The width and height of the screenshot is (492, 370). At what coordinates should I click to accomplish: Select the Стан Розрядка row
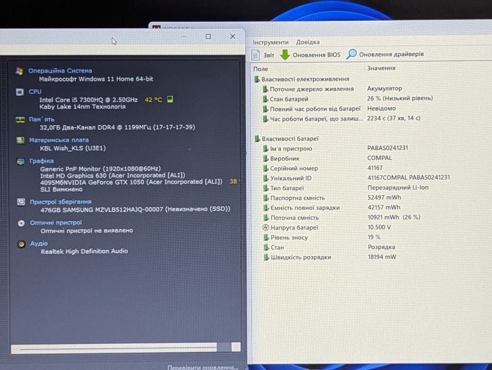point(330,247)
